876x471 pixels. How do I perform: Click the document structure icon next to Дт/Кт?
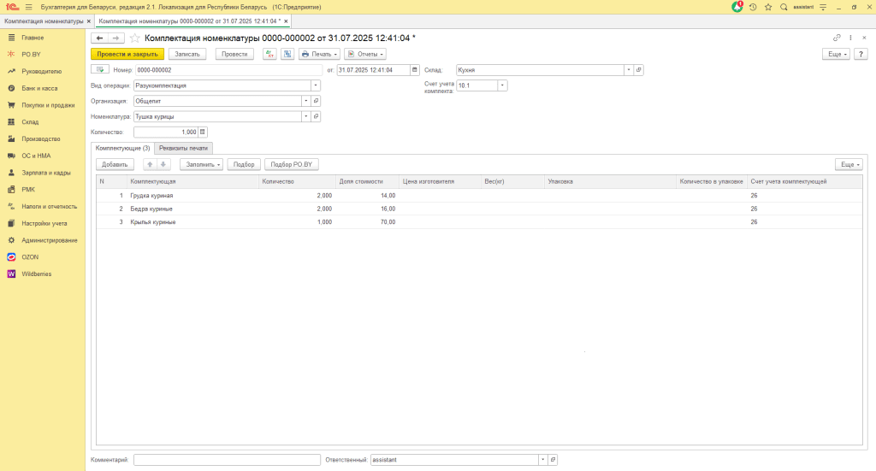pyautogui.click(x=287, y=54)
